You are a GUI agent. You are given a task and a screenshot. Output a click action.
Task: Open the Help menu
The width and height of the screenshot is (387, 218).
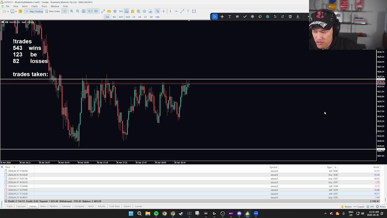point(65,6)
